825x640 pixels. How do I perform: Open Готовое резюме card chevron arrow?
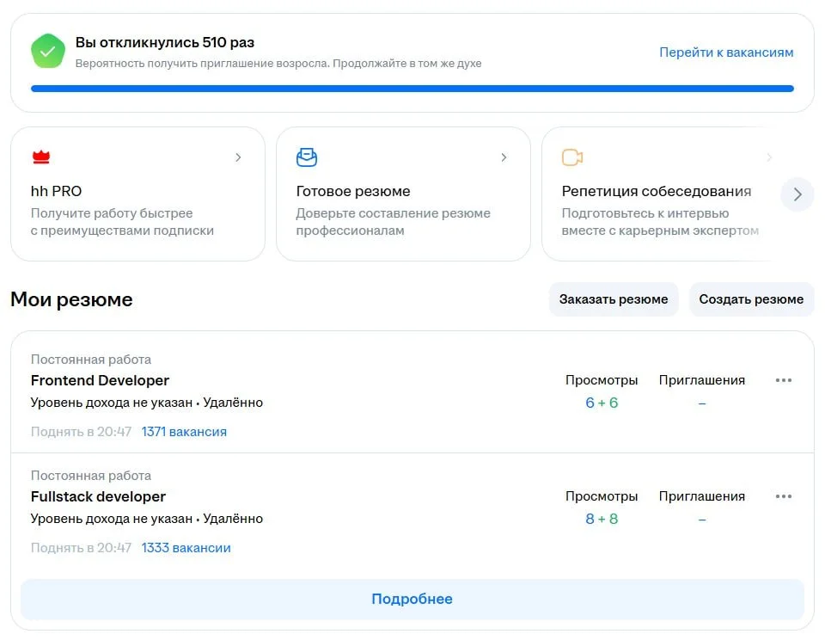(504, 157)
